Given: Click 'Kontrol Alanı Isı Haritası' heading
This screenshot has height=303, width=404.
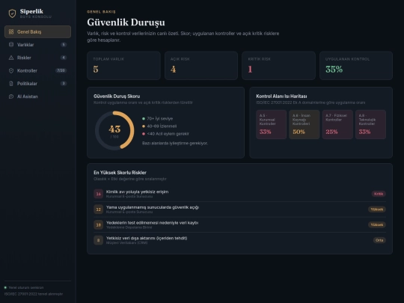Looking at the screenshot, I should click(x=281, y=96).
